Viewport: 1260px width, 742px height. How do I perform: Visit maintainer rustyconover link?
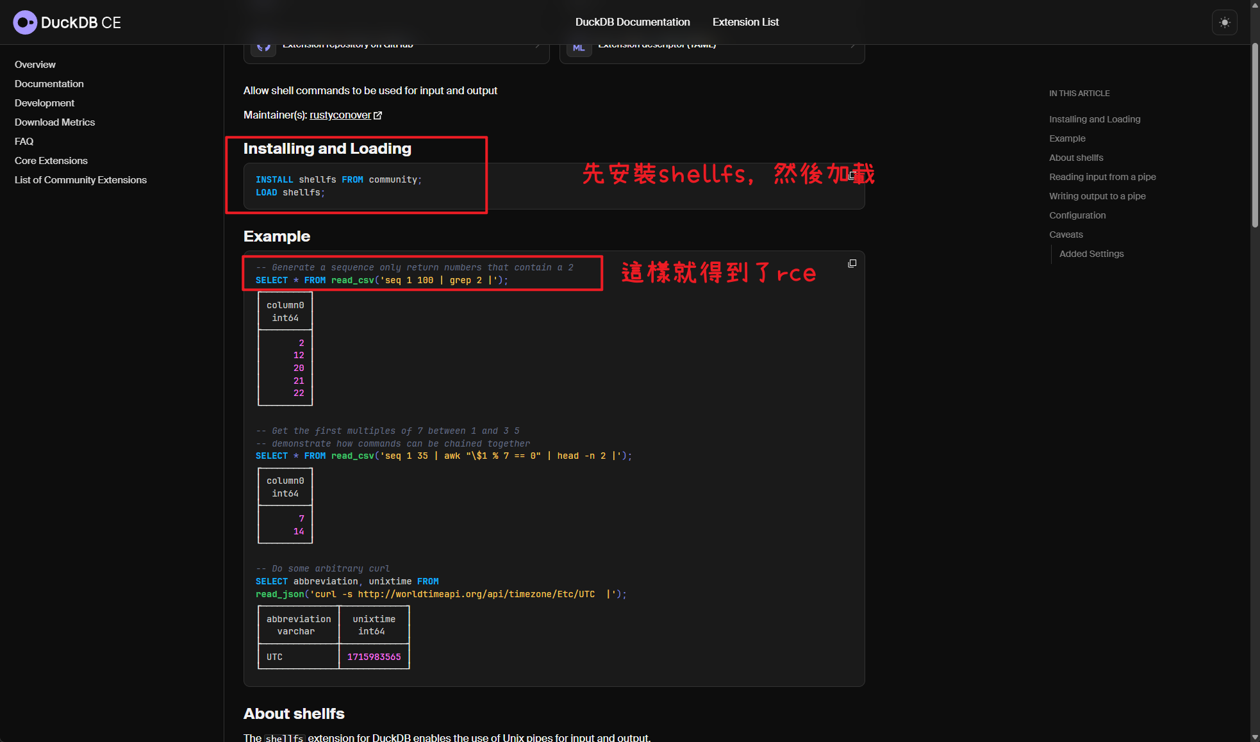tap(340, 115)
